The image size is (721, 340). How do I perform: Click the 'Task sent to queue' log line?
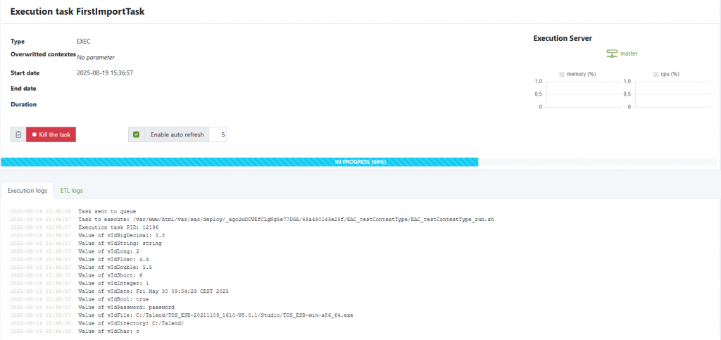pos(107,211)
